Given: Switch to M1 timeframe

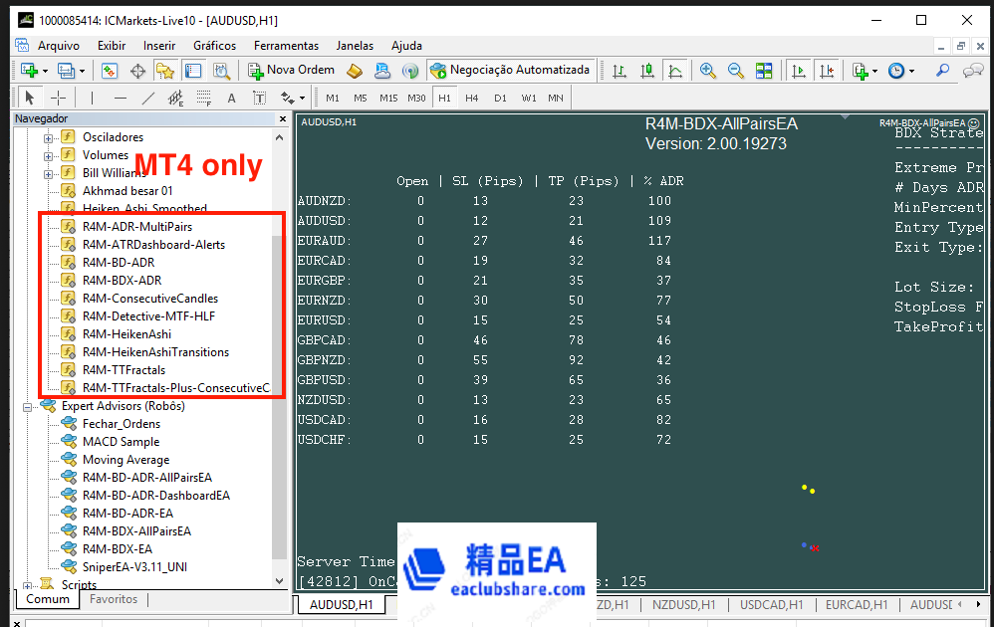Looking at the screenshot, I should tap(333, 99).
